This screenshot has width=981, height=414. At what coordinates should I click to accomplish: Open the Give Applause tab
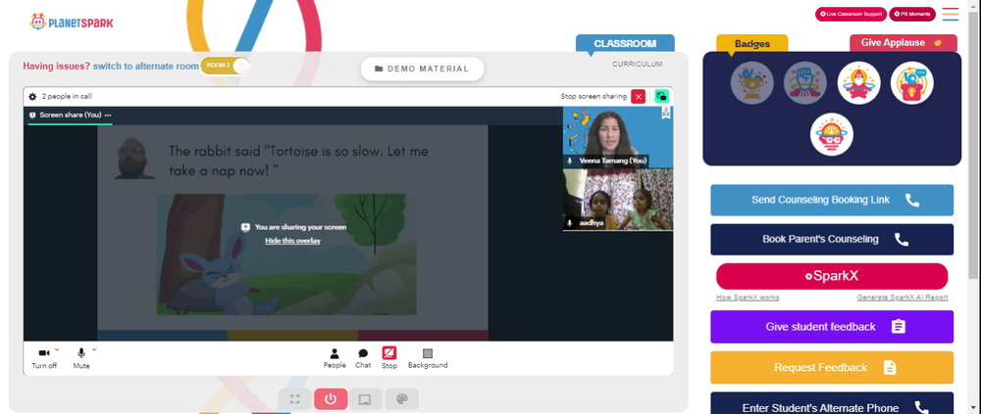click(x=903, y=42)
